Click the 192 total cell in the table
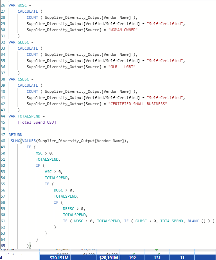The height and width of the screenshot is (260, 216). 132,258
